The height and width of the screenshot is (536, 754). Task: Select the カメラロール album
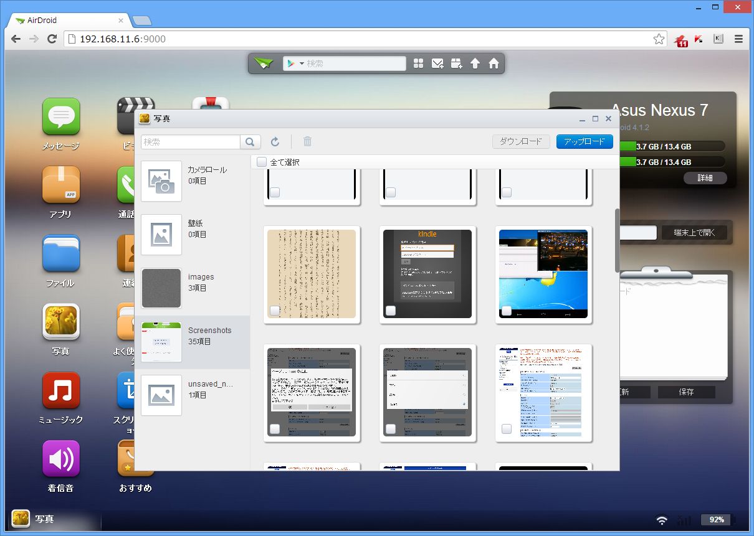(192, 181)
